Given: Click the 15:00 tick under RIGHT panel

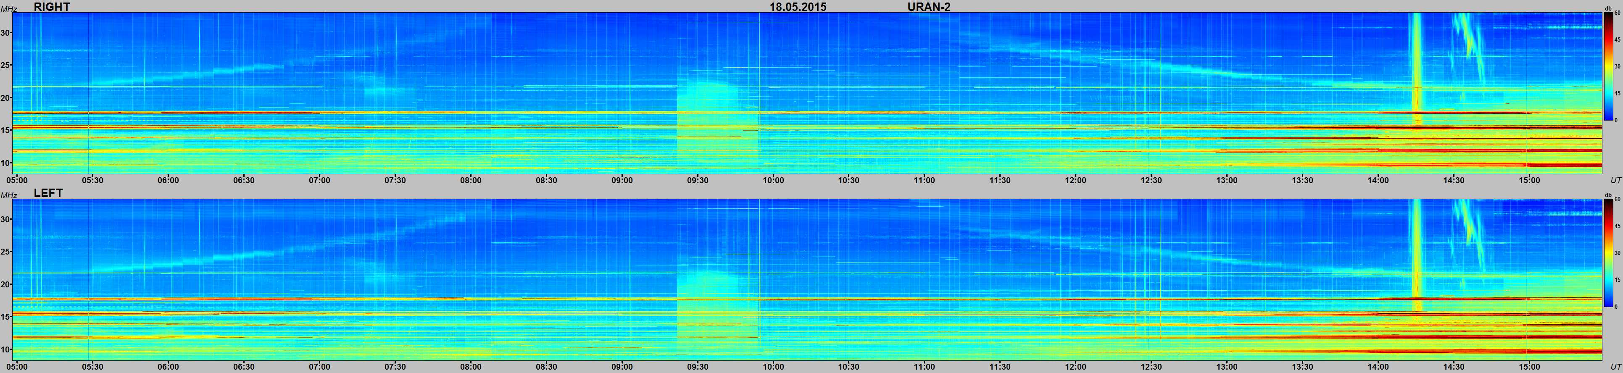Looking at the screenshot, I should pos(1529,180).
